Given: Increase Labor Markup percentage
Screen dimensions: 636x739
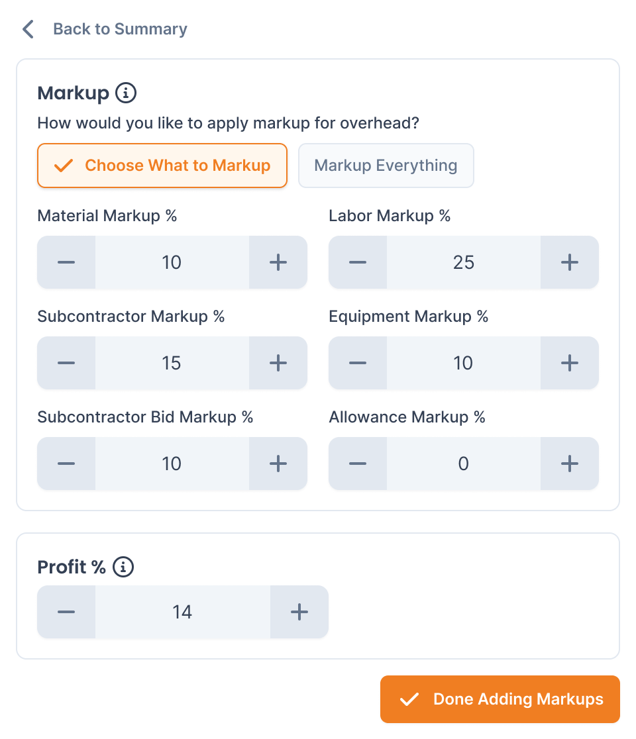Looking at the screenshot, I should point(570,262).
